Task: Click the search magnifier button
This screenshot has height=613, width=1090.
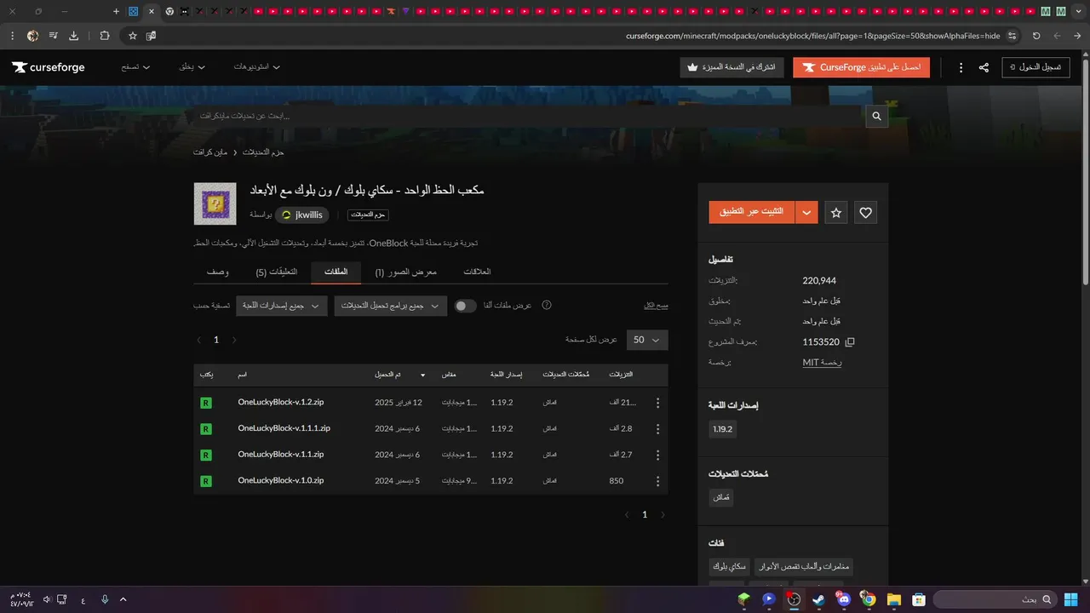Action: pos(876,116)
